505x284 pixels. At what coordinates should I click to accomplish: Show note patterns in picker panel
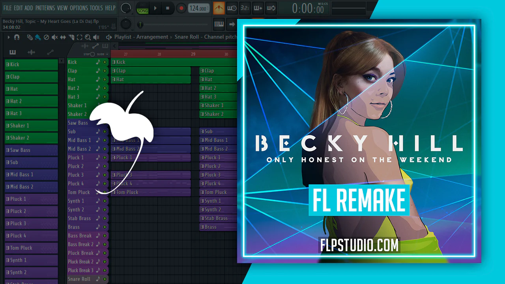(x=13, y=52)
